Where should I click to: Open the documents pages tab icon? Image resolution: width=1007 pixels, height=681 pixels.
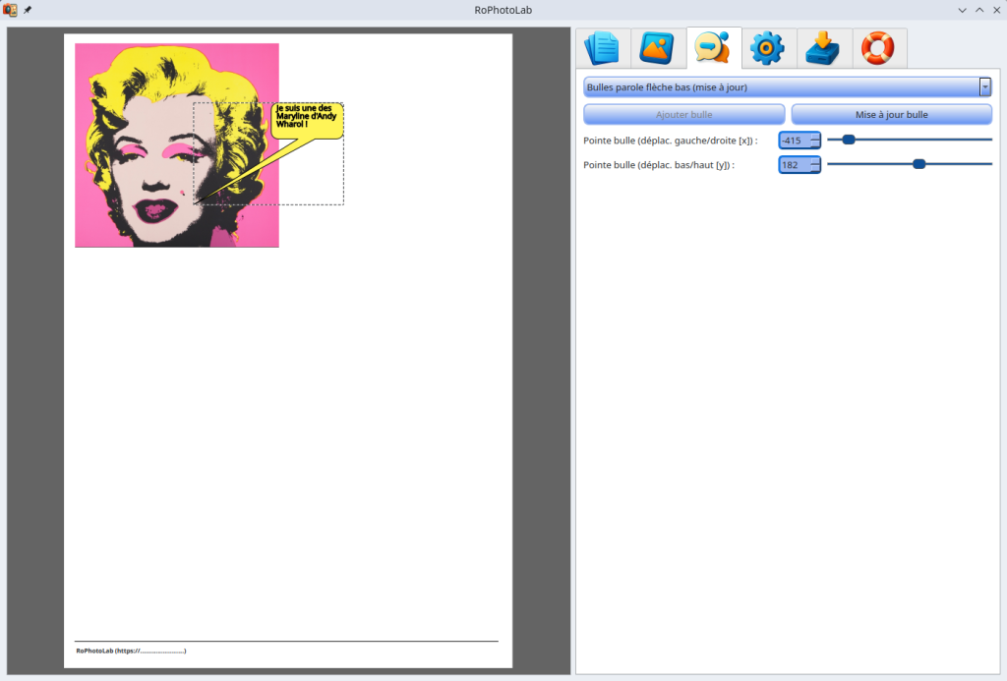pos(601,48)
